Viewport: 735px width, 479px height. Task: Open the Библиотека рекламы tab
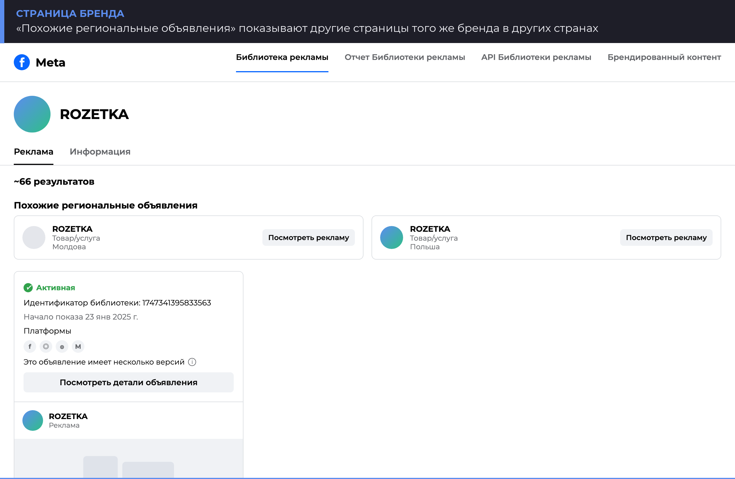tap(282, 57)
